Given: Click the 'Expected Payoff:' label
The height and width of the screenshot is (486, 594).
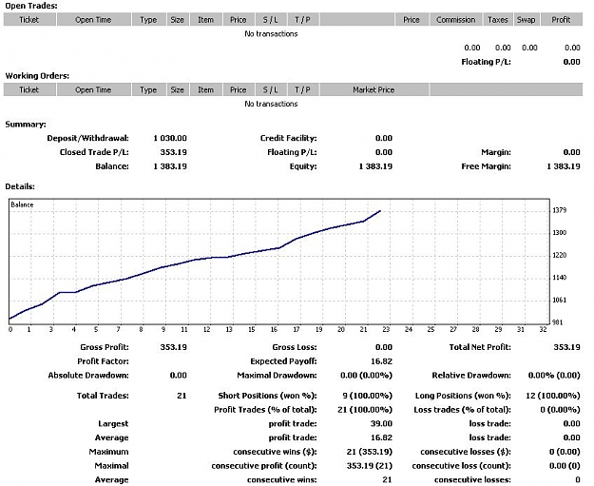Looking at the screenshot, I should 284,361.
